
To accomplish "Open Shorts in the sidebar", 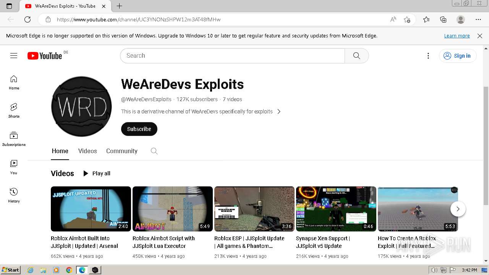I will click(x=14, y=111).
